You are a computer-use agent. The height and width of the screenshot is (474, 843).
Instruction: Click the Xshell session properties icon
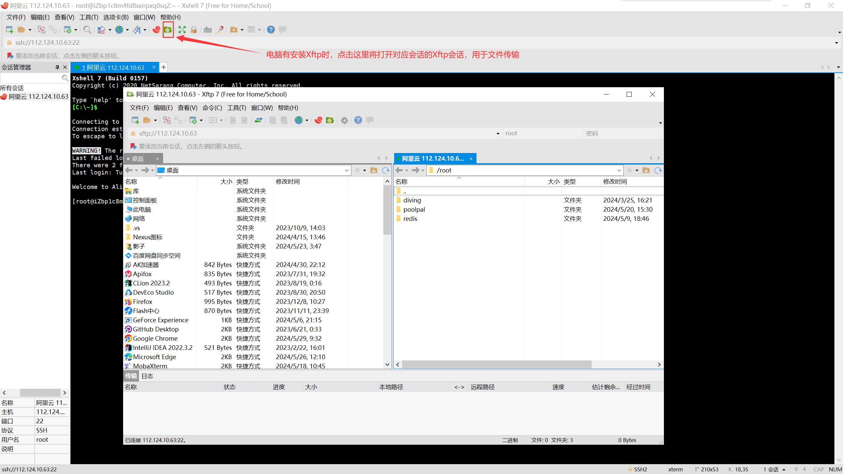[x=68, y=30]
